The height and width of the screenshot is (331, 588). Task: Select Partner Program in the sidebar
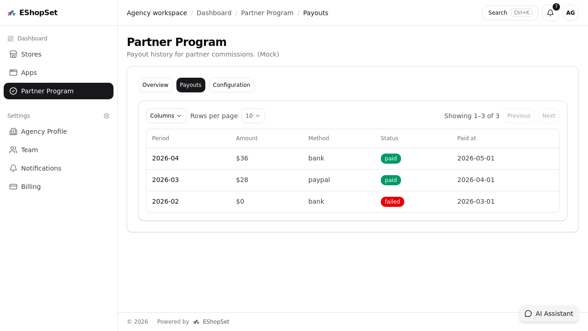point(58,91)
